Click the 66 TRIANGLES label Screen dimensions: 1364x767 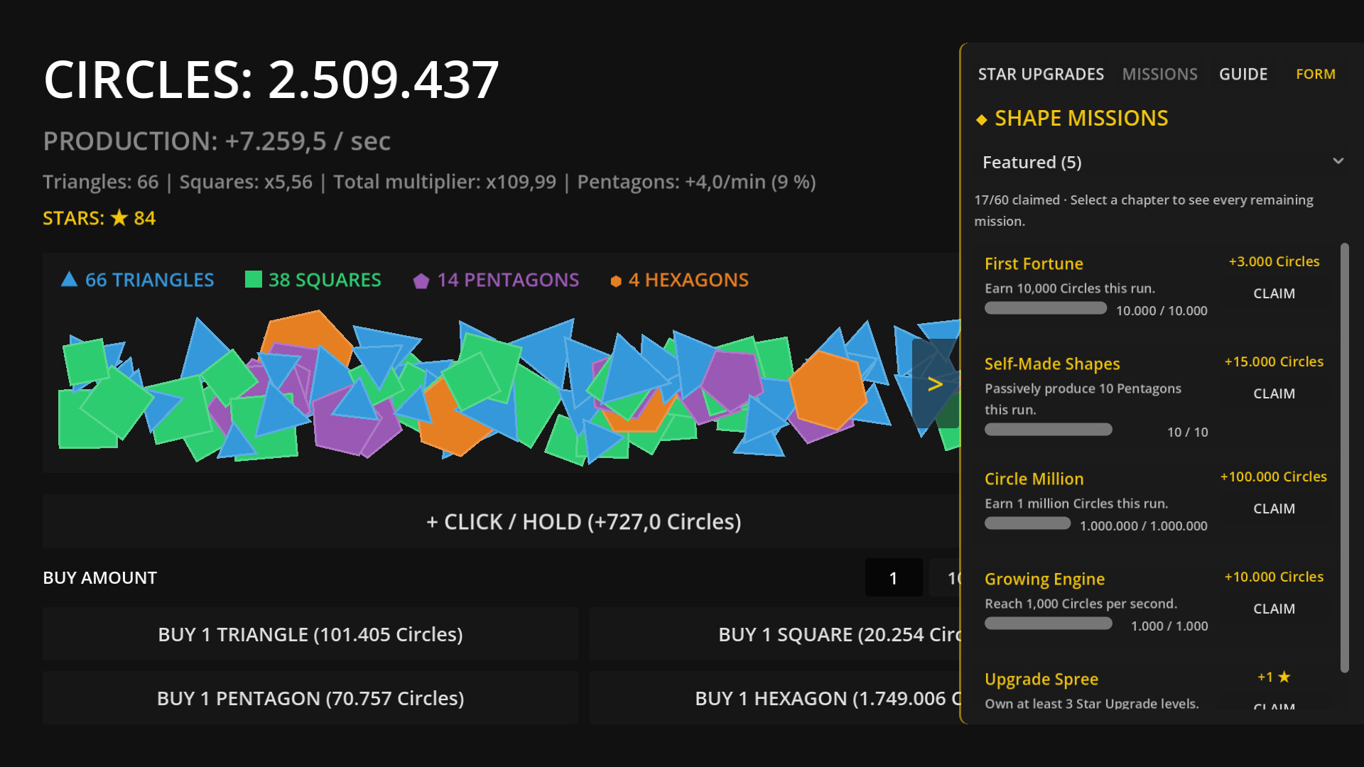[149, 280]
